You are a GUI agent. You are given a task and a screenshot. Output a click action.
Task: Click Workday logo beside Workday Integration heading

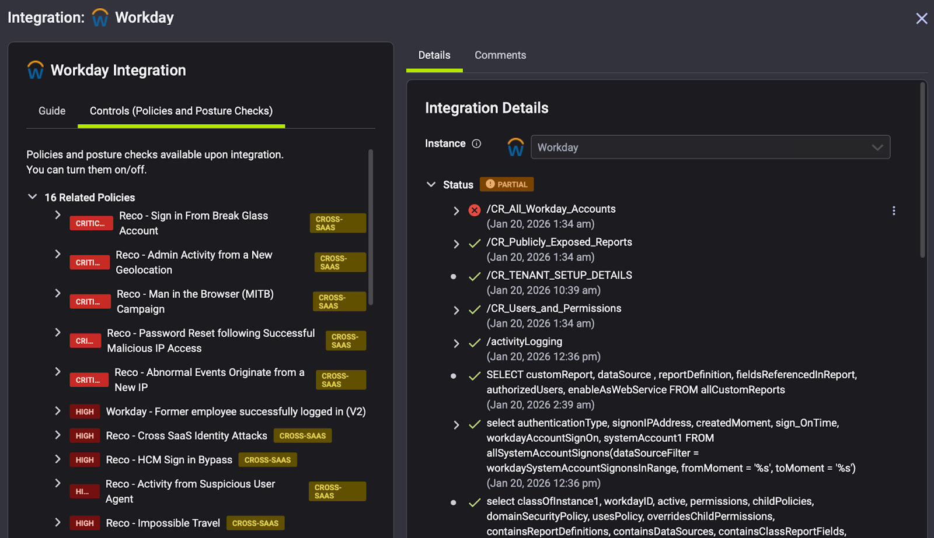point(36,70)
